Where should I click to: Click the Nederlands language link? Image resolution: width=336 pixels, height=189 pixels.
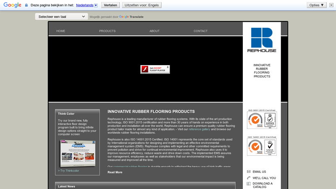[x=85, y=5]
